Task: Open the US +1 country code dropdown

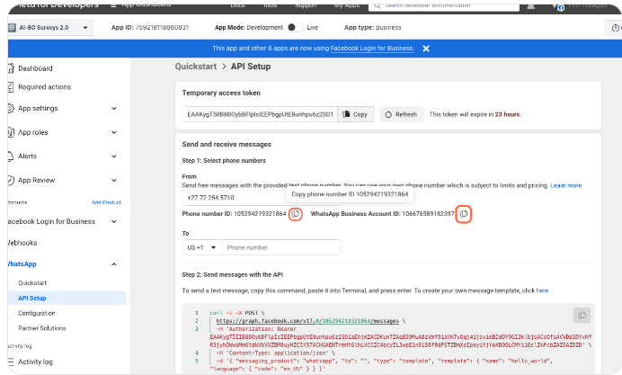Action: pyautogui.click(x=200, y=247)
